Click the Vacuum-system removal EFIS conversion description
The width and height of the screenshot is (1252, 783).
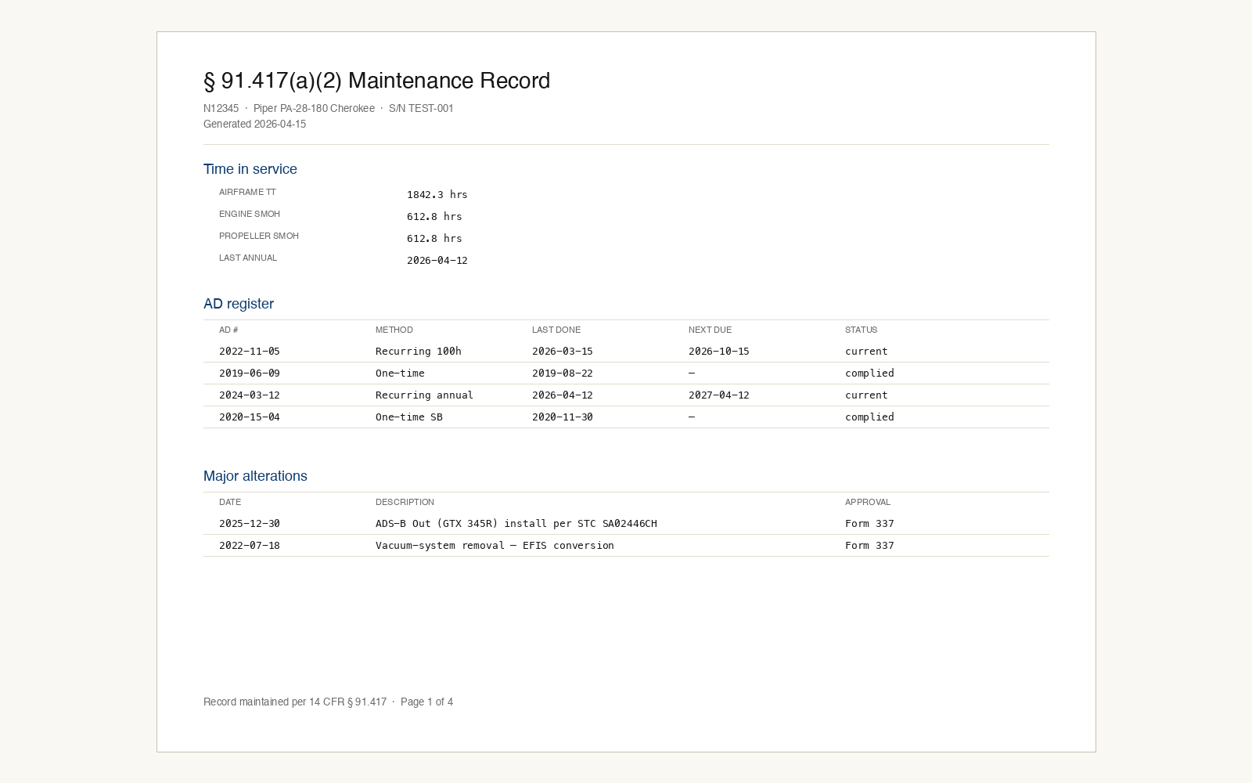(x=495, y=545)
